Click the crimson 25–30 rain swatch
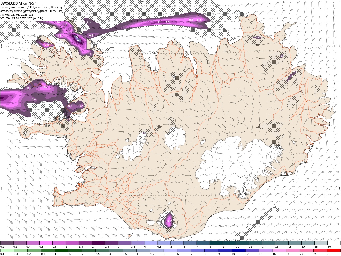Viewport: 341px width, 256px height. click(320, 250)
